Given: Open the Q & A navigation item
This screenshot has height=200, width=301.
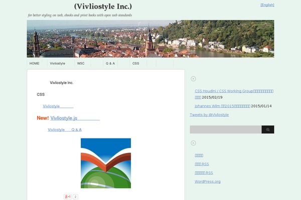Looking at the screenshot, I should pyautogui.click(x=110, y=63).
